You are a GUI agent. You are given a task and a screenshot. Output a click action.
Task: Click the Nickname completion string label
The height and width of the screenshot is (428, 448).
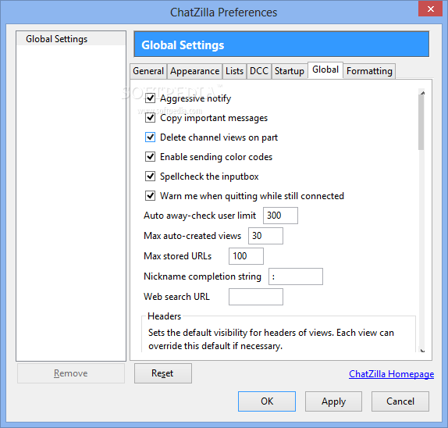click(x=202, y=276)
